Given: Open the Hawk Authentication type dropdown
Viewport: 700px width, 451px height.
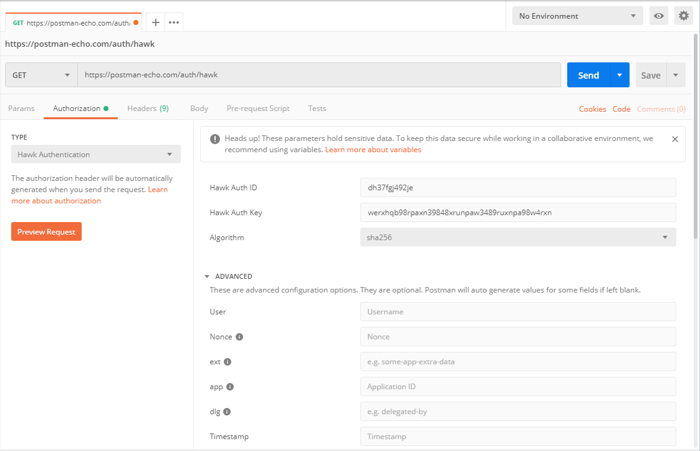Looking at the screenshot, I should (95, 154).
